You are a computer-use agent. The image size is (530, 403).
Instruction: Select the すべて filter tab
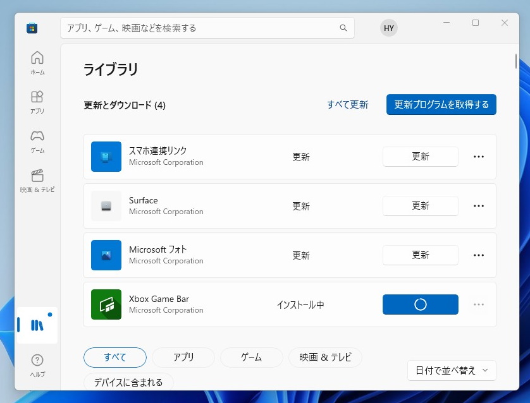tap(115, 358)
